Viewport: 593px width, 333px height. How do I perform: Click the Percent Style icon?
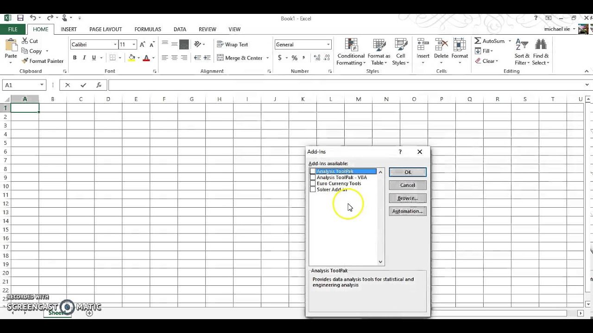pyautogui.click(x=294, y=58)
